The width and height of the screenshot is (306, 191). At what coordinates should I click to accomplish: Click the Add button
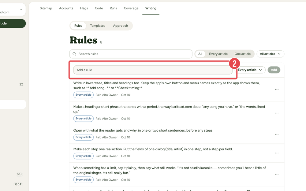274,70
